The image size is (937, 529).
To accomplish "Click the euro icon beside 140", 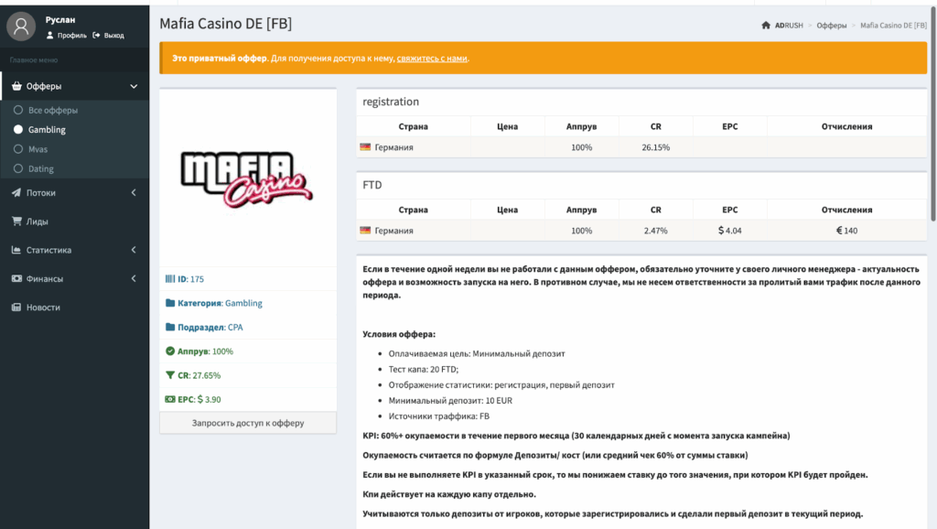I will pos(839,230).
